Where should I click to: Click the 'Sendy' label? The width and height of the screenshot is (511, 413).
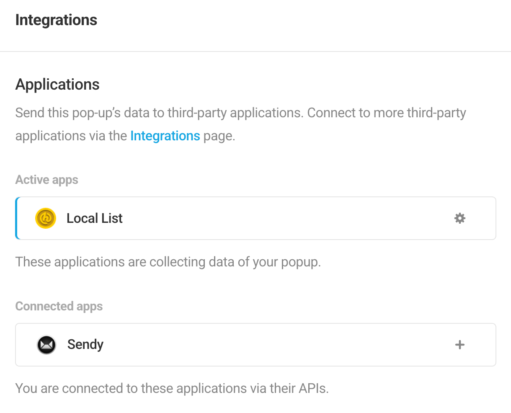point(85,345)
